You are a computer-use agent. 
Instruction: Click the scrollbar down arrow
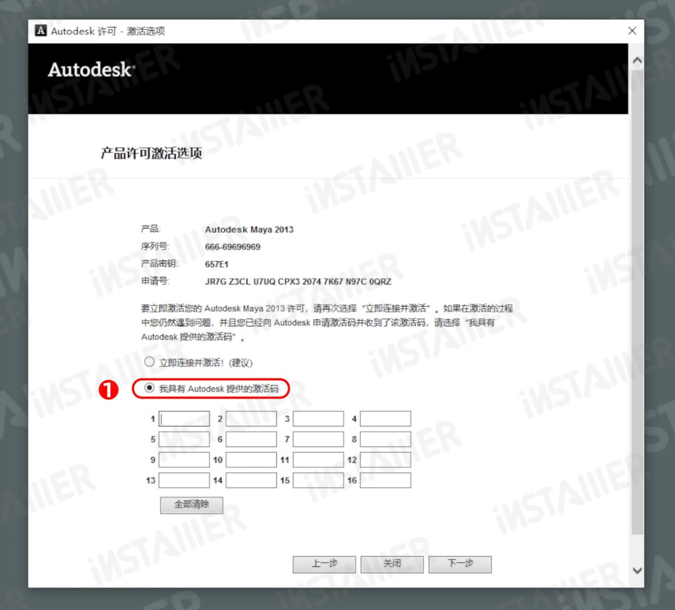click(x=637, y=571)
